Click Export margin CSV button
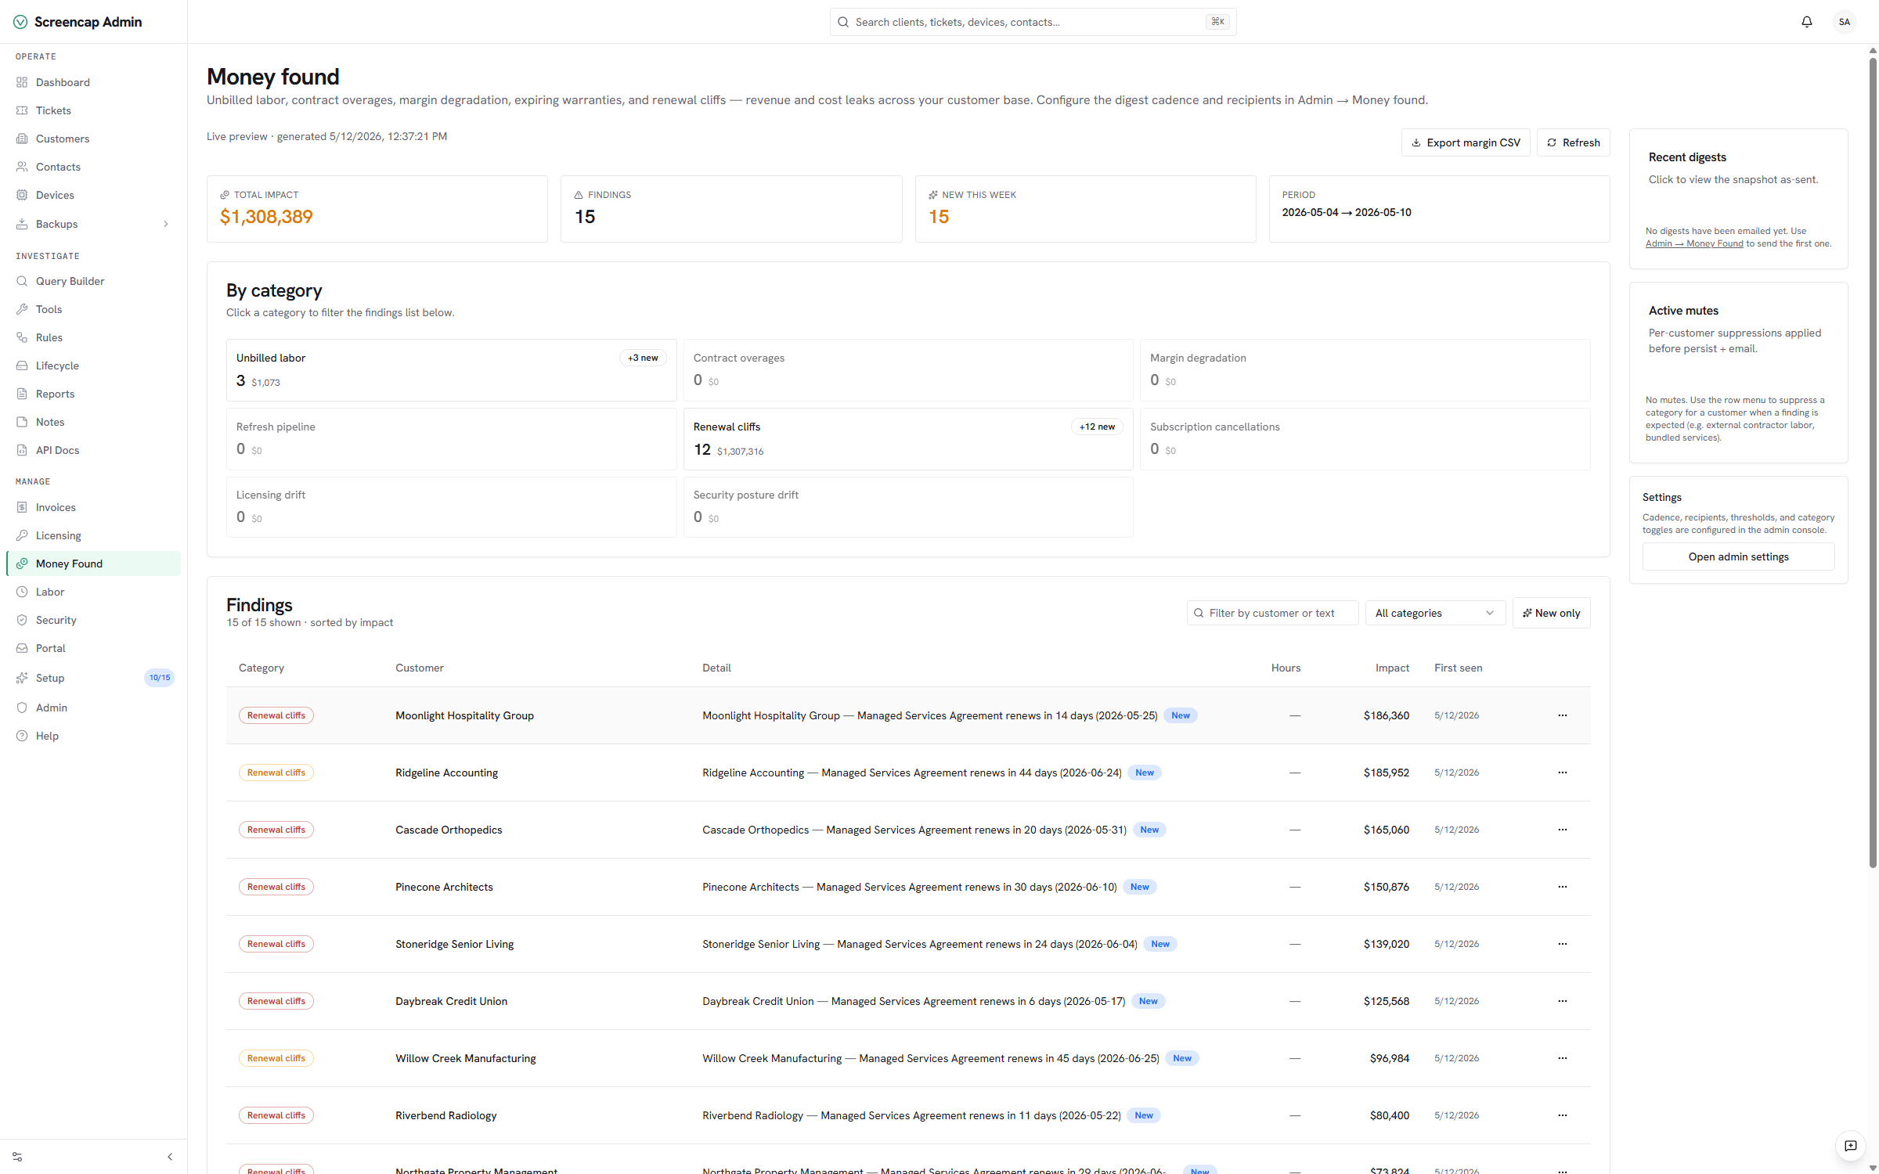This screenshot has height=1174, width=1879. pyautogui.click(x=1465, y=142)
